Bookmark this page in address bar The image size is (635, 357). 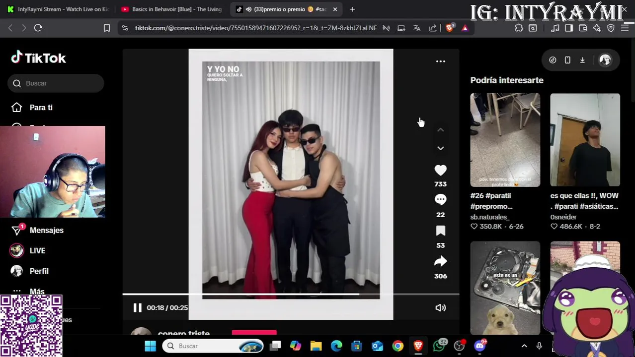coord(107,28)
